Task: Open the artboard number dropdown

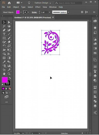Action: (x=39, y=133)
